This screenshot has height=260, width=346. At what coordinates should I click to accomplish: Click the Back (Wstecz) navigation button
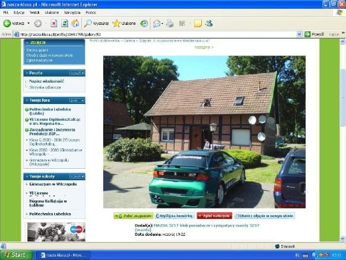click(14, 24)
